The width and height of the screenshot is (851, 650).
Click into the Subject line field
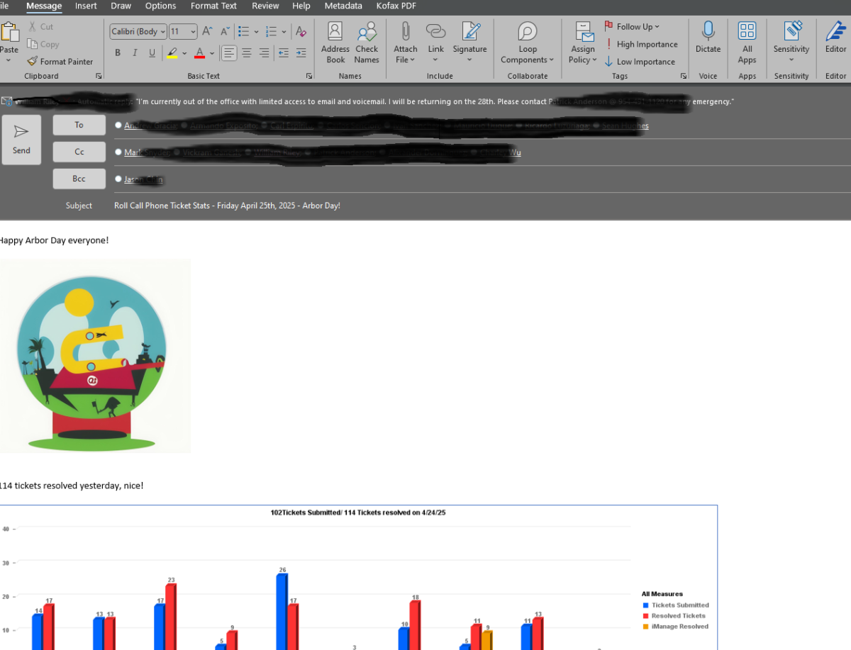[482, 206]
